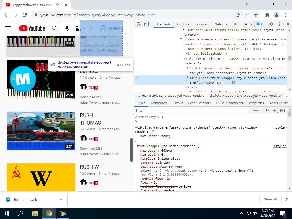Viewport: 292px width, 219px height.
Task: Click SM channel avatar under RUSH THOMAS
Action: tap(83, 138)
